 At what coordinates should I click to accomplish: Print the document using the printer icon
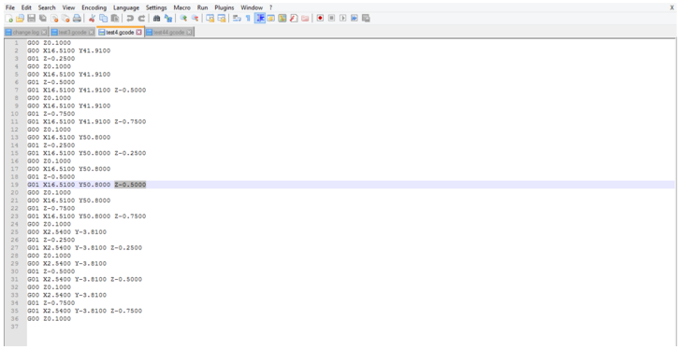click(x=77, y=18)
